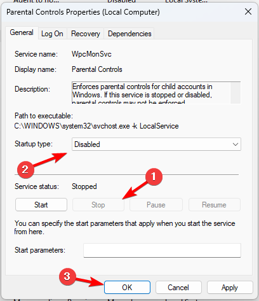Switch to the Recovery tab

(x=86, y=34)
